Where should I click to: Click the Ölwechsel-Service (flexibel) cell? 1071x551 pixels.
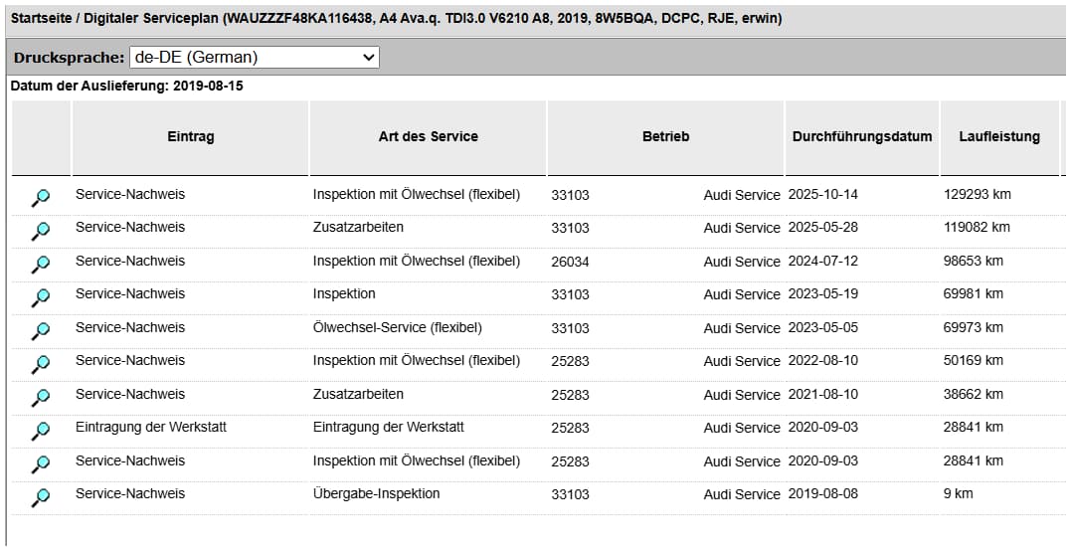point(397,328)
